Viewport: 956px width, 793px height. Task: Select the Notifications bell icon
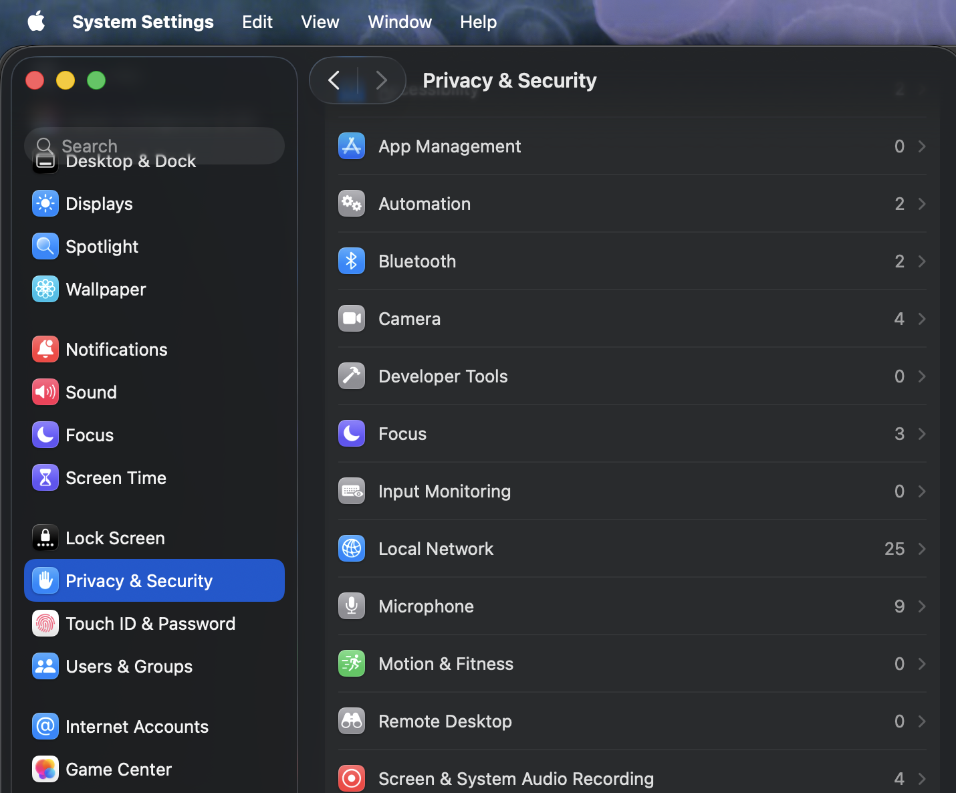tap(45, 349)
